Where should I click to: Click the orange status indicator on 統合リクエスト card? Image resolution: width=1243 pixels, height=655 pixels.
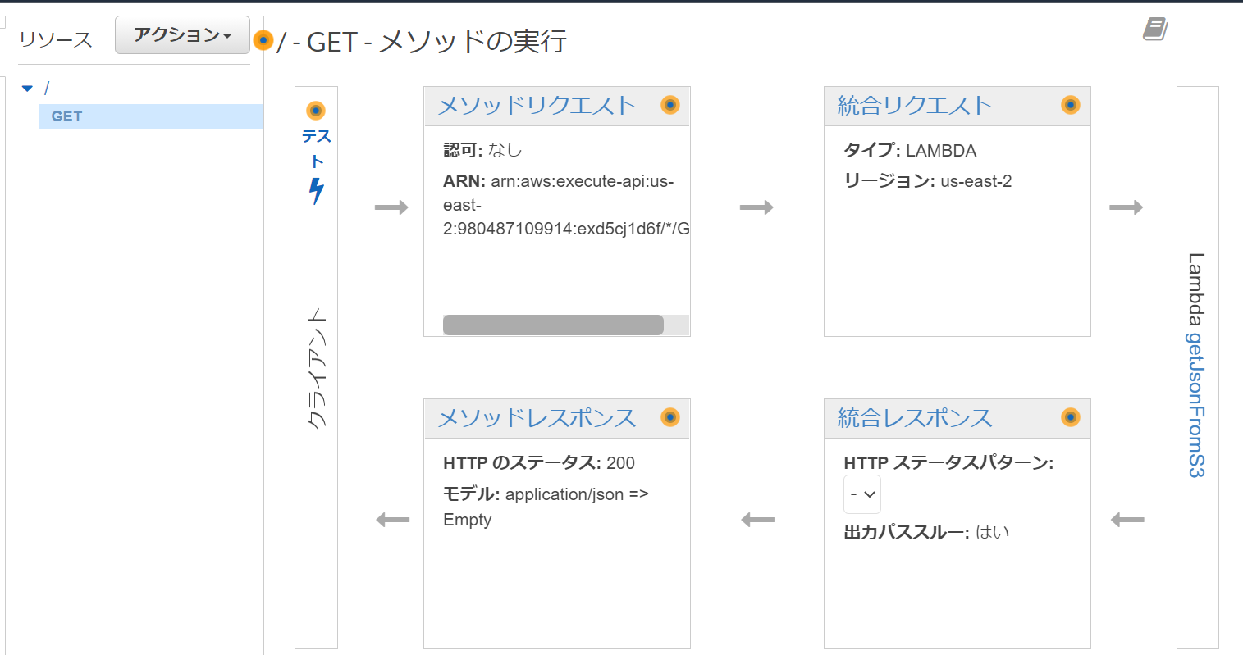(1069, 105)
